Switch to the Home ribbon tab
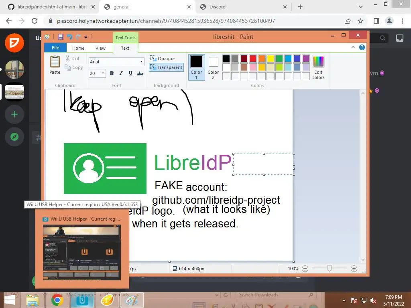The image size is (411, 308). point(78,48)
